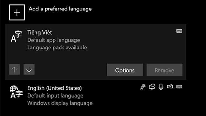Move Tiếng Việt up with the arrow
Image resolution: width=206 pixels, height=116 pixels.
pyautogui.click(x=15, y=69)
